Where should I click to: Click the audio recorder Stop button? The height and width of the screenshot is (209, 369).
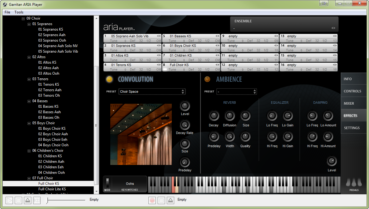(x=161, y=200)
